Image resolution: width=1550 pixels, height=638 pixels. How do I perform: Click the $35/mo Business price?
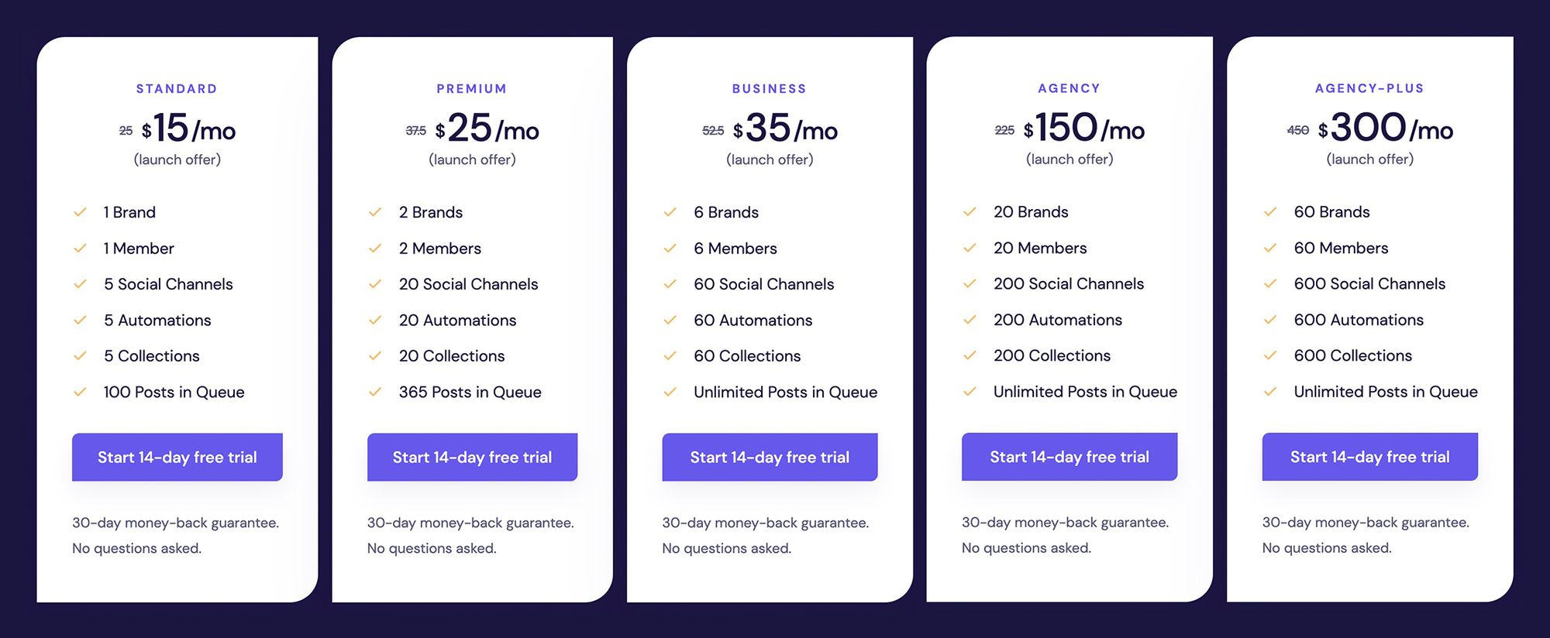click(x=785, y=129)
